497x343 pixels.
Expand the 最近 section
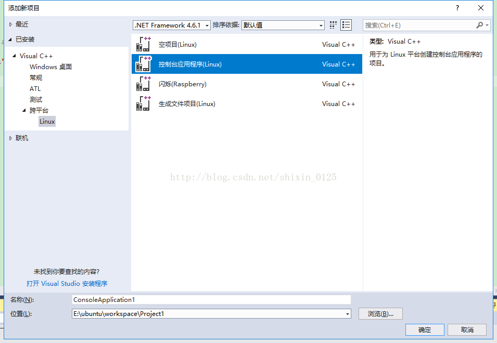pos(10,24)
